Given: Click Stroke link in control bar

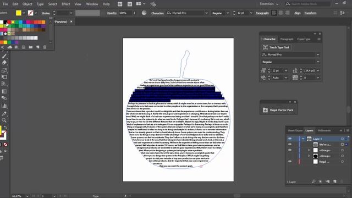Looking at the screenshot, I should (x=46, y=13).
